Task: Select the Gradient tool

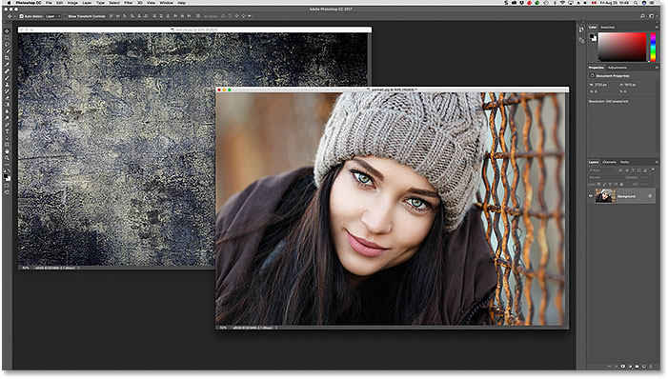Action: (x=7, y=104)
